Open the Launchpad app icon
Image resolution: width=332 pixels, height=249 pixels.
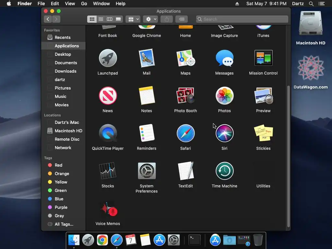[x=108, y=58]
